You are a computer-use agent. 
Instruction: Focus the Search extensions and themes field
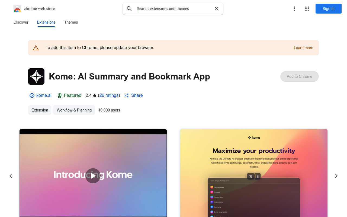[173, 9]
